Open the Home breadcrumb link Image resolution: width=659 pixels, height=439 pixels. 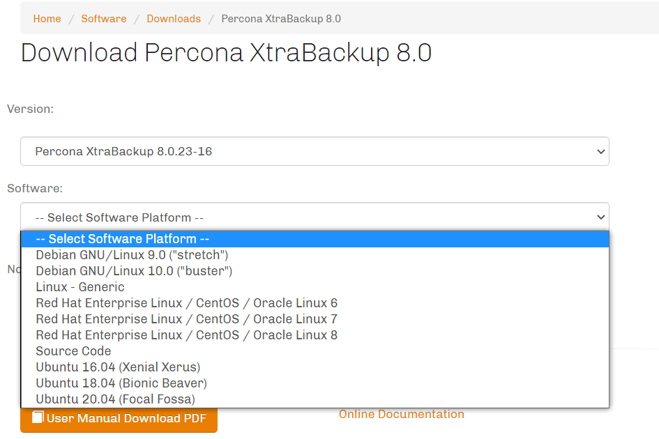[x=47, y=19]
